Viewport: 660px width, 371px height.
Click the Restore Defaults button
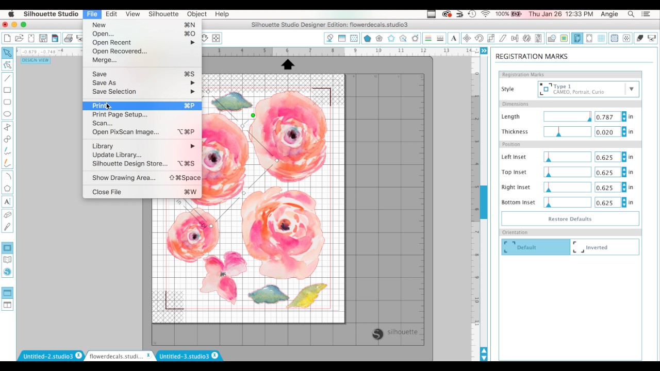pyautogui.click(x=570, y=218)
